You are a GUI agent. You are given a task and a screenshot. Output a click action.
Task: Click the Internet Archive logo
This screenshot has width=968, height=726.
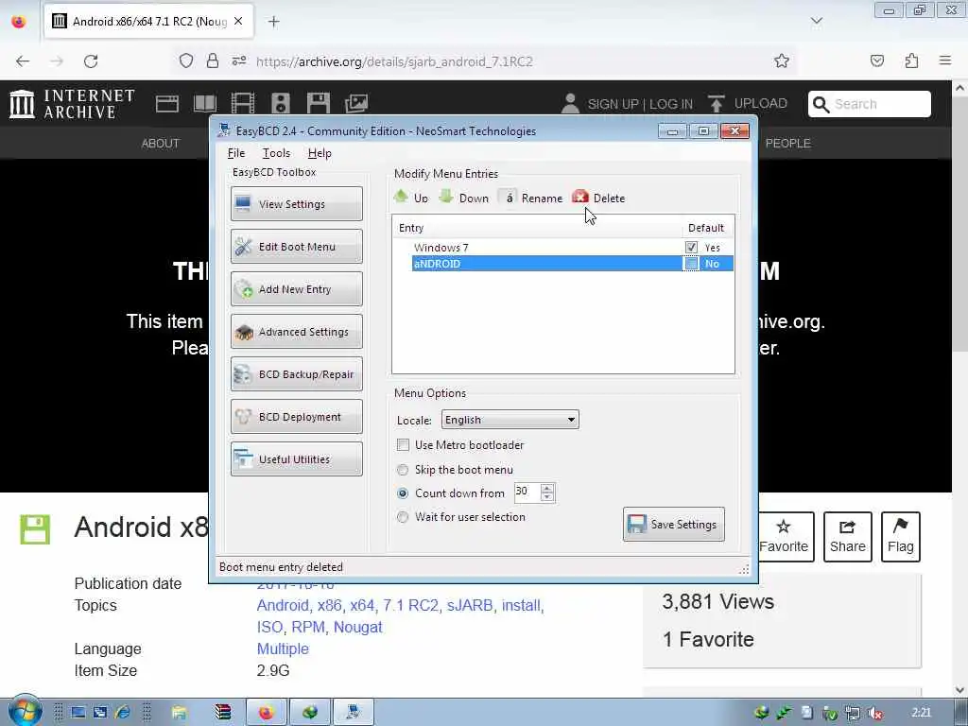pyautogui.click(x=72, y=104)
